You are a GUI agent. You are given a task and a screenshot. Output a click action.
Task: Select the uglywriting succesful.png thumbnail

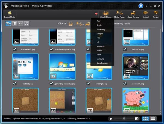point(62,67)
